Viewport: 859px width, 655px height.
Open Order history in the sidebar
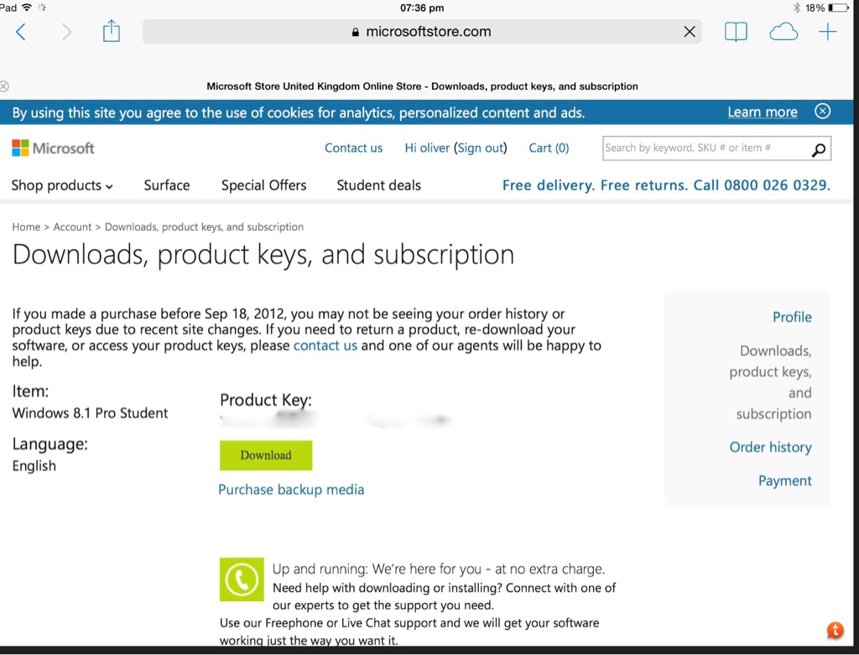[x=770, y=448]
